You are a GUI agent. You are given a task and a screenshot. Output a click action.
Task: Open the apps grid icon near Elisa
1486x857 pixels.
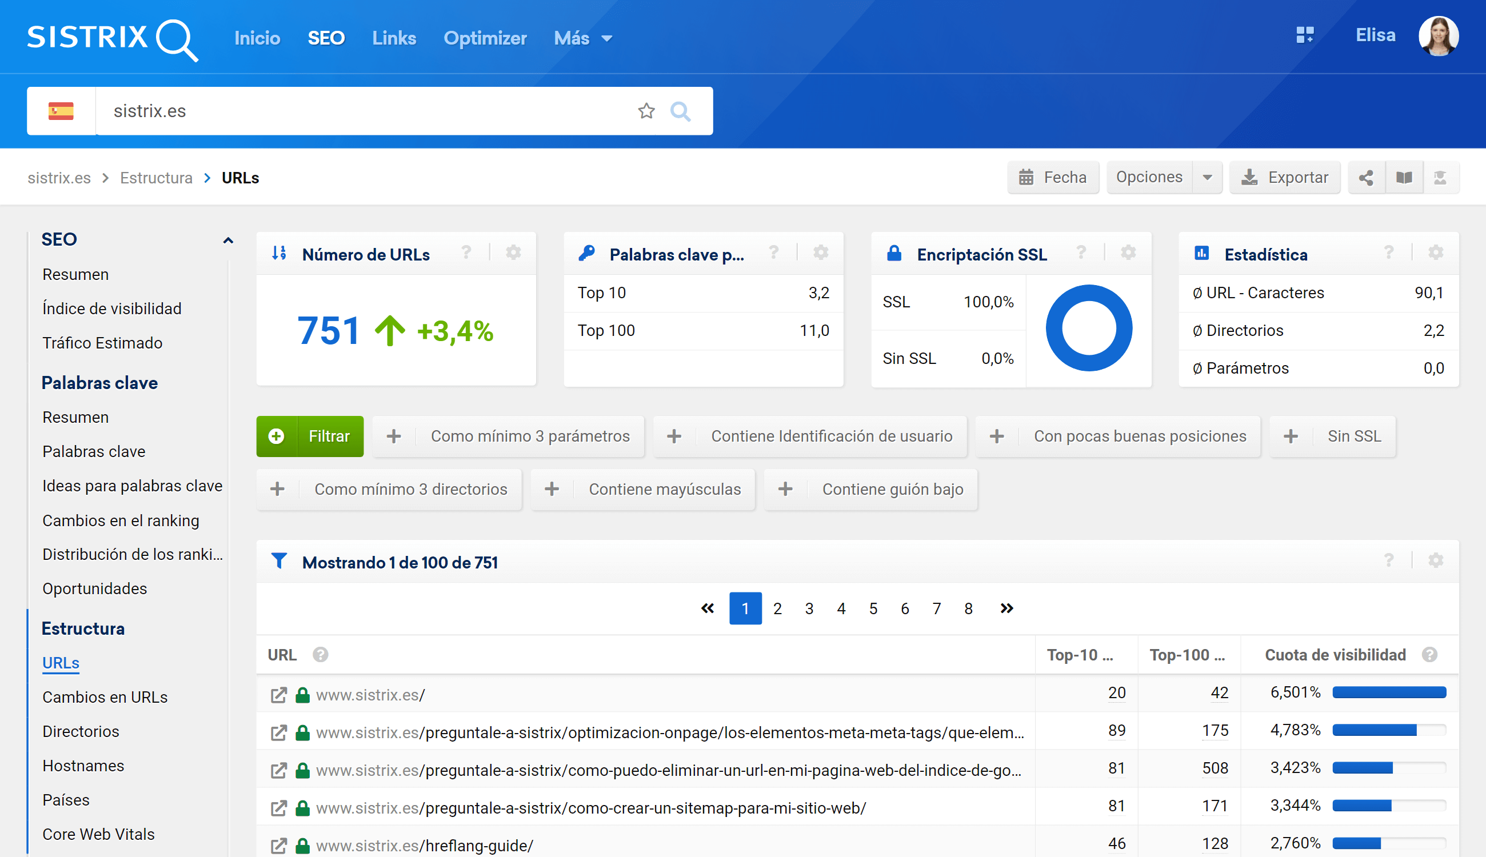click(1305, 35)
